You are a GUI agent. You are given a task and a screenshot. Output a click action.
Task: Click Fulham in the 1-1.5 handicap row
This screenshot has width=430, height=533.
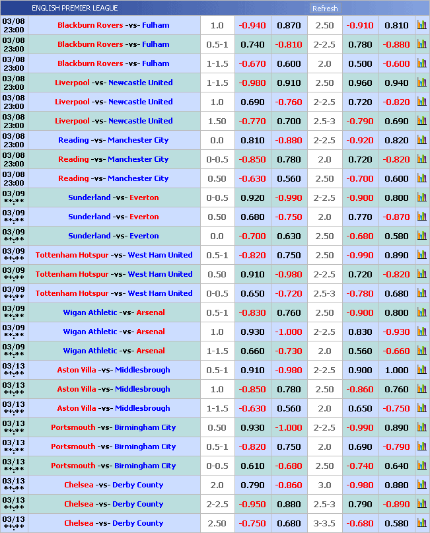pyautogui.click(x=156, y=63)
